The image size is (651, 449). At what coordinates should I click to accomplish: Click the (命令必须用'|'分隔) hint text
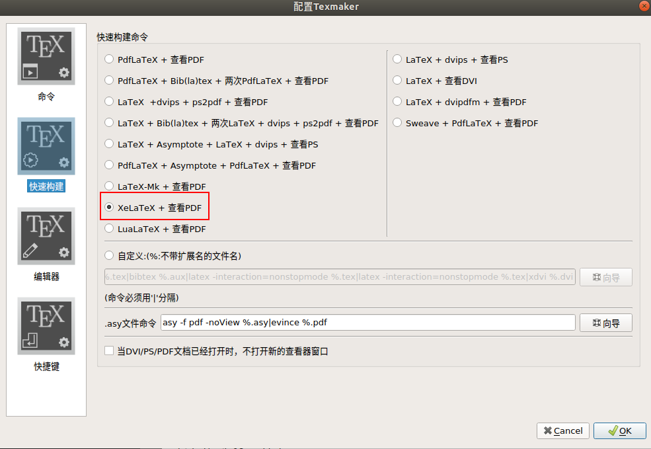pyautogui.click(x=141, y=298)
